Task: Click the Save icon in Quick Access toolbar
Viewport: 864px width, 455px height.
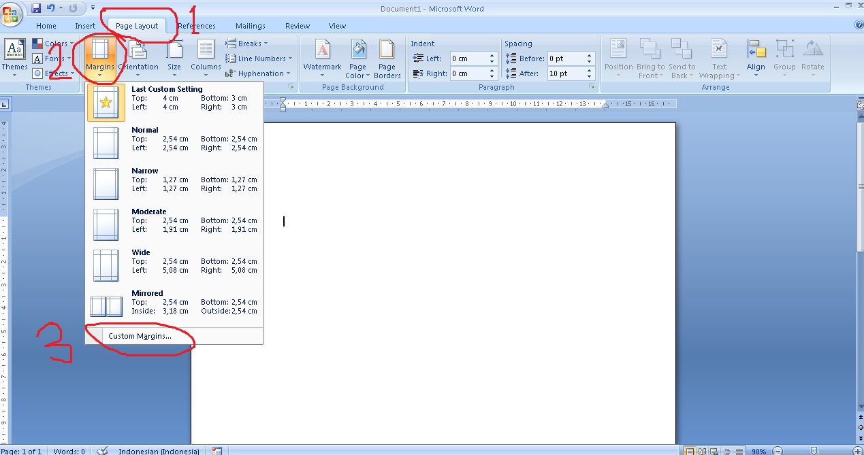Action: 37,8
